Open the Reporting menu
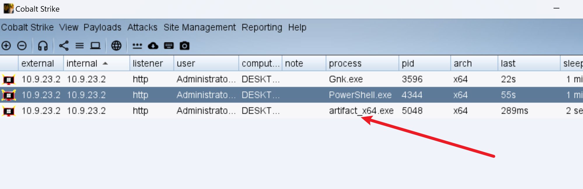Screen dimensions: 583x189 tap(262, 27)
